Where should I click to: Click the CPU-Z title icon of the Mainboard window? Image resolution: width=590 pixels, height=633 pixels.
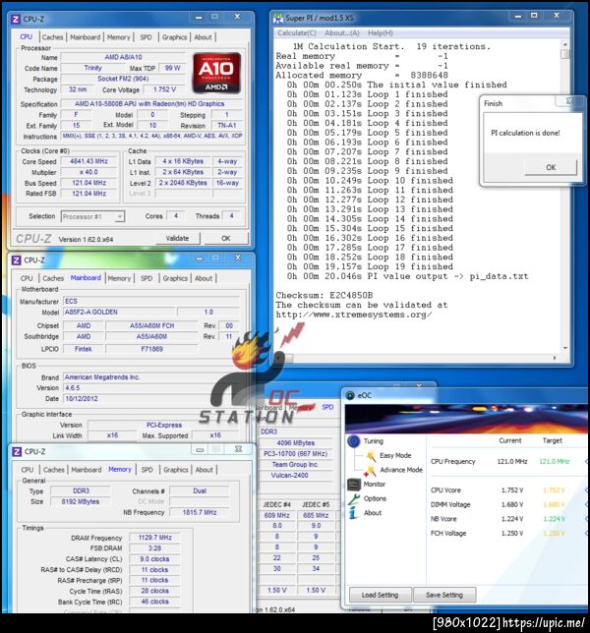coord(16,260)
